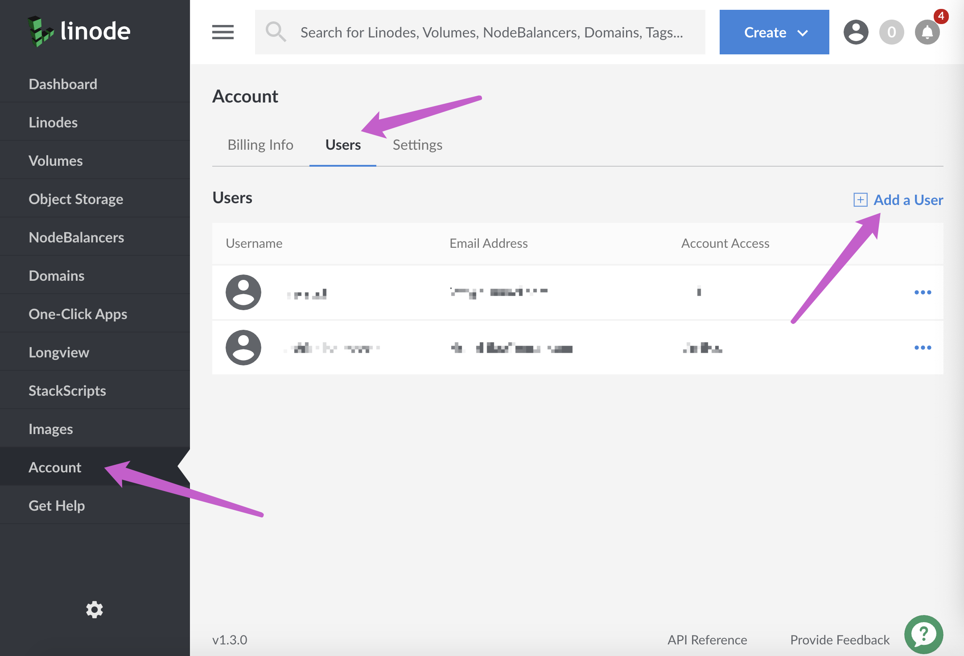Click the first user's avatar icon
Image resolution: width=964 pixels, height=656 pixels.
[243, 292]
